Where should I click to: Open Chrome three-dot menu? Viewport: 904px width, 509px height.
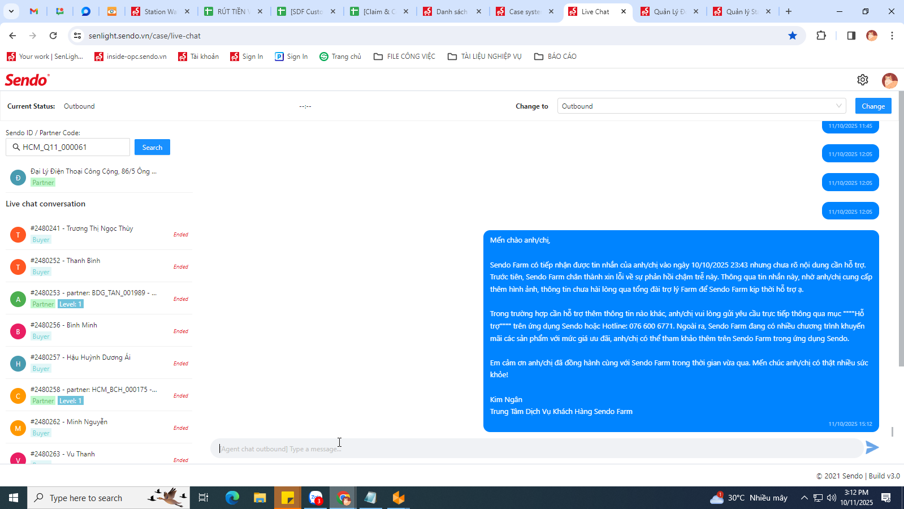pyautogui.click(x=892, y=36)
